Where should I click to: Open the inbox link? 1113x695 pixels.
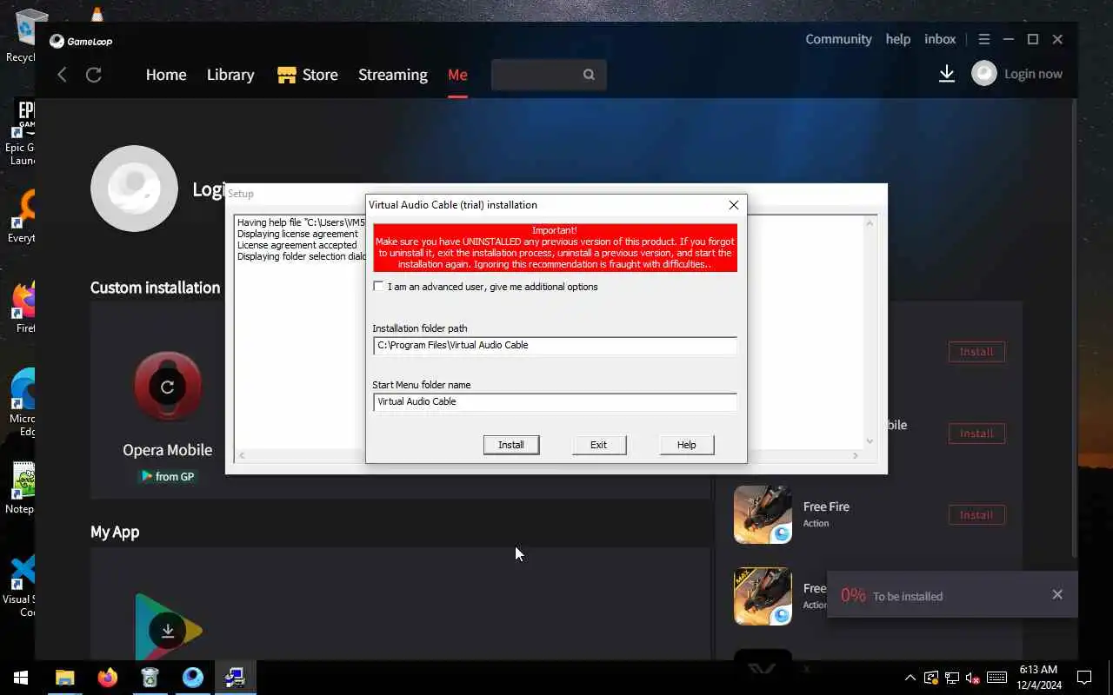click(940, 39)
